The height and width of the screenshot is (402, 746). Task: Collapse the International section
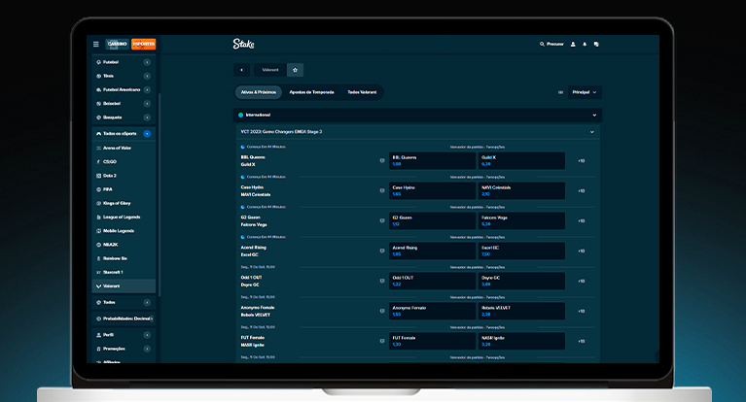point(594,115)
